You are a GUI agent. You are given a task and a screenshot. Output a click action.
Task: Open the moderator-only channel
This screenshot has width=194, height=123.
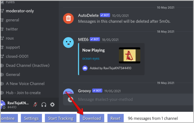[20, 11]
